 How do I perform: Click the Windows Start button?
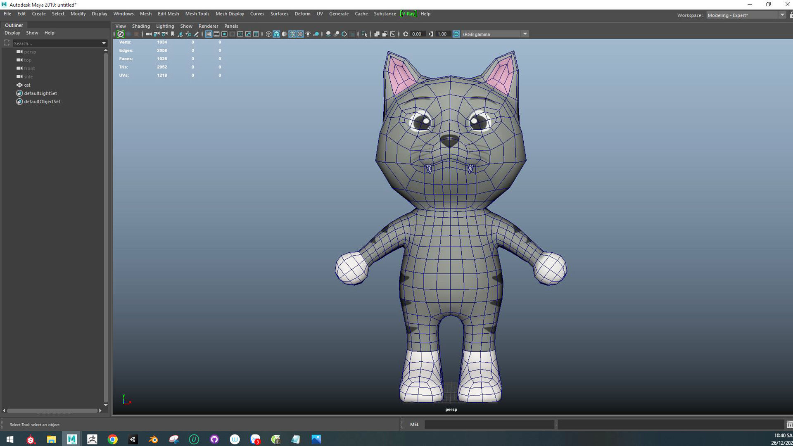10,439
